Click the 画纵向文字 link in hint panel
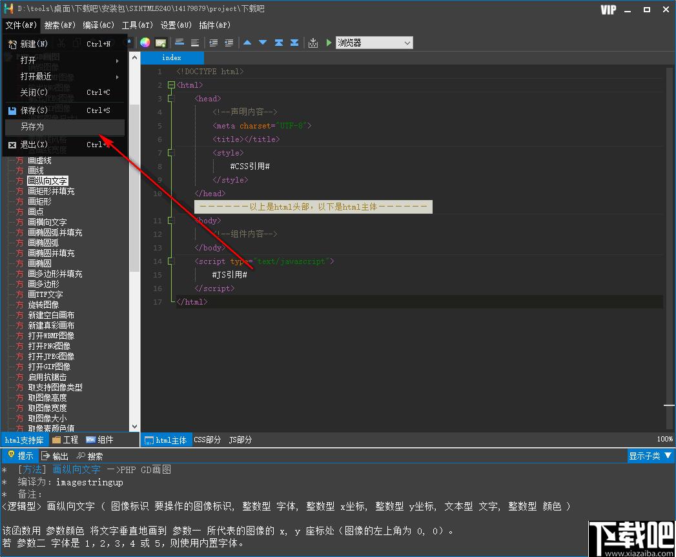Viewport: 676px width, 557px height. [x=76, y=469]
